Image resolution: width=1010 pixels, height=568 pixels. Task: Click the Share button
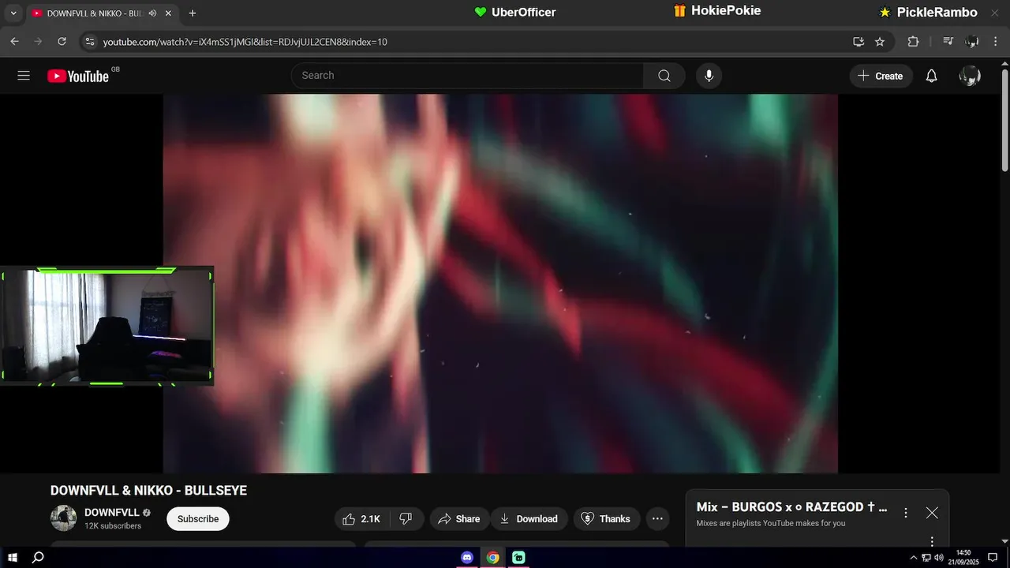459,519
